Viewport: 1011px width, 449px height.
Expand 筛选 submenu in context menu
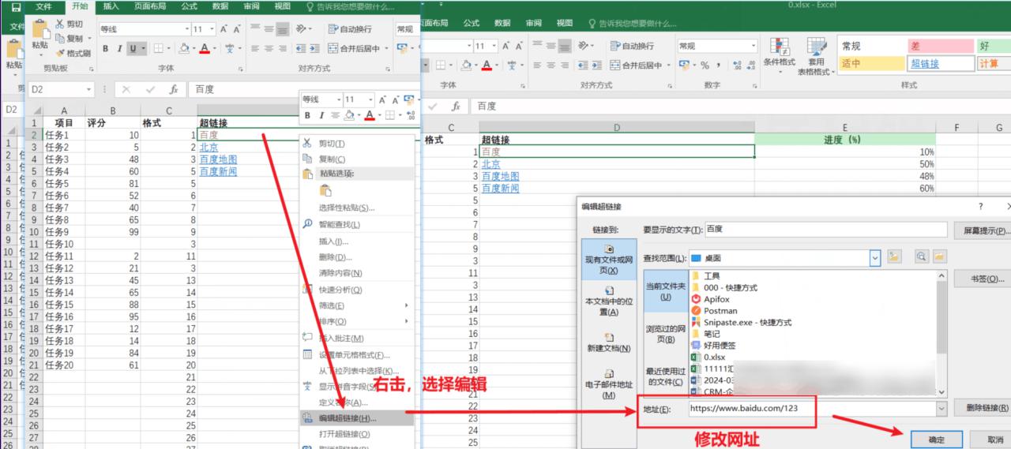407,305
